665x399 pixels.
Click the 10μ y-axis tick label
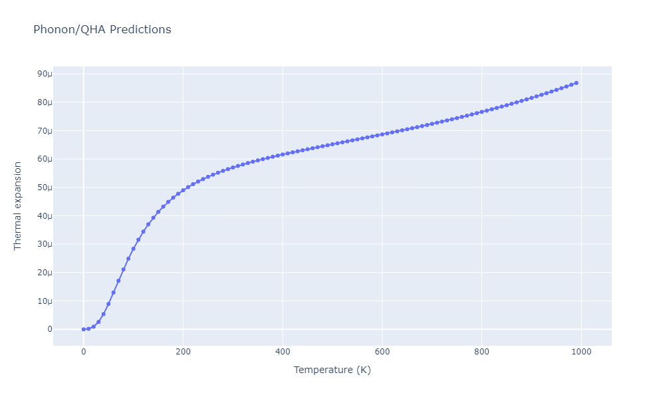(45, 301)
